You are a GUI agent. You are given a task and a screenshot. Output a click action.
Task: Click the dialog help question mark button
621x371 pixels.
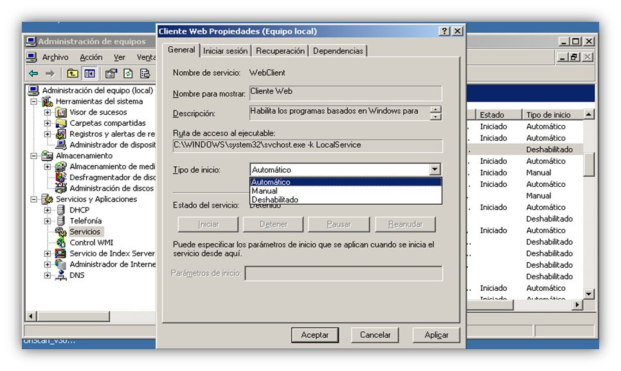click(444, 31)
